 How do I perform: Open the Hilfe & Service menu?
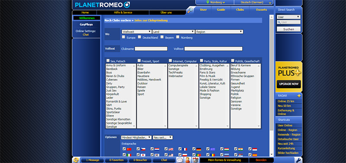tap(123, 13)
